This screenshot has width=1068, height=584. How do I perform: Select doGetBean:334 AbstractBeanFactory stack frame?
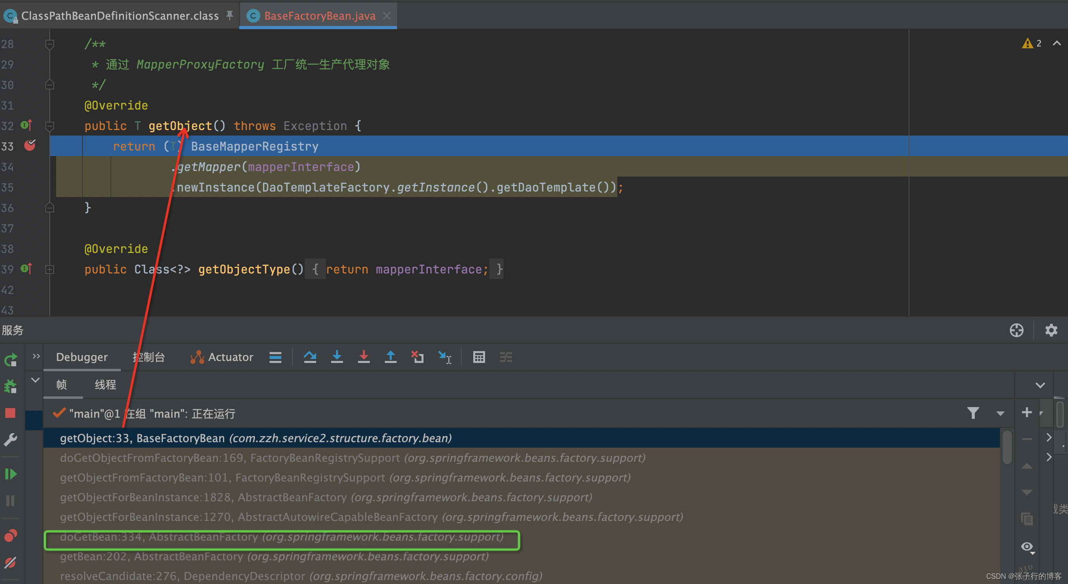pos(281,537)
